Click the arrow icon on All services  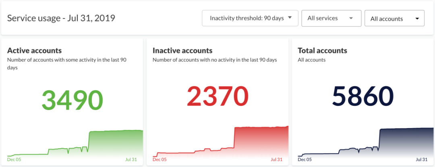(351, 18)
